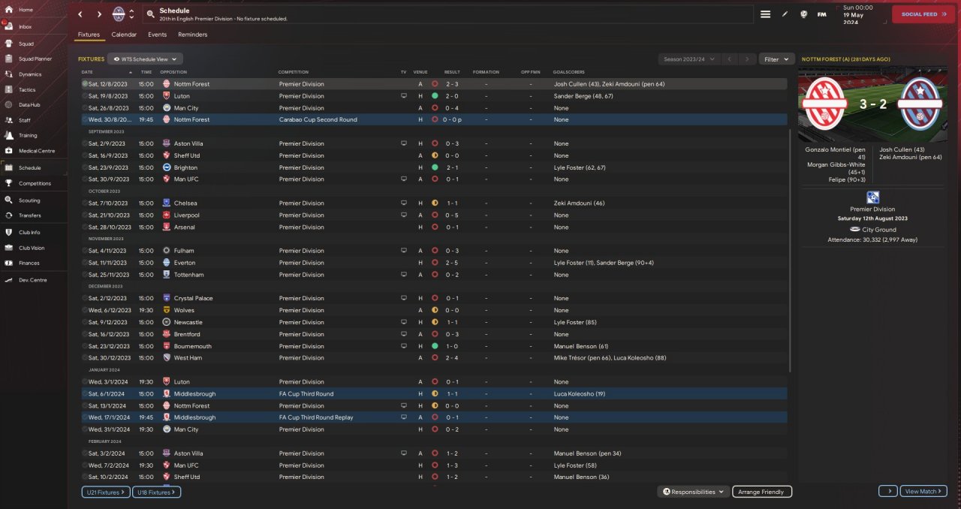Switch to the Events tab
Image resolution: width=961 pixels, height=509 pixels.
click(x=157, y=35)
